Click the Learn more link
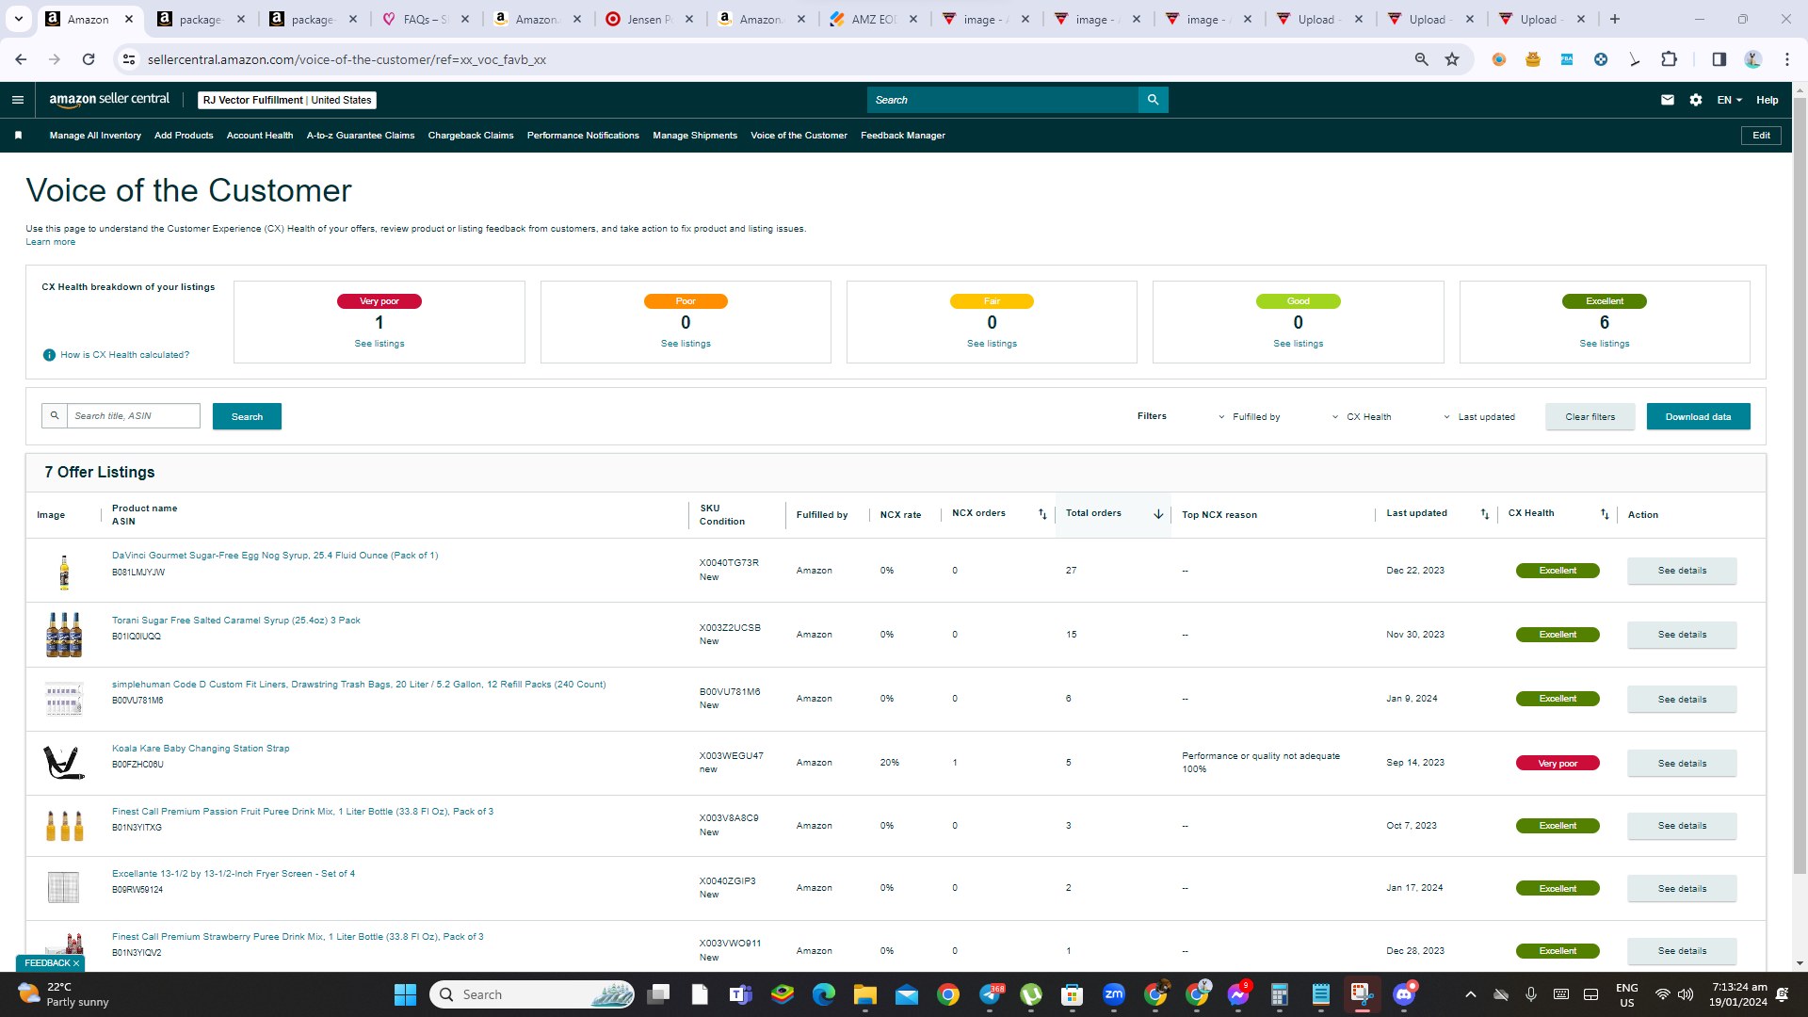The height and width of the screenshot is (1017, 1808). (50, 242)
